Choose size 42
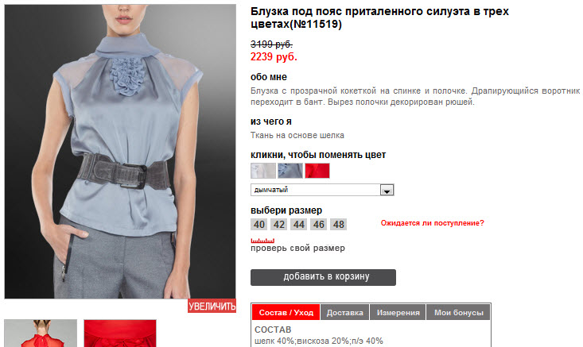The height and width of the screenshot is (347, 583). [x=279, y=225]
